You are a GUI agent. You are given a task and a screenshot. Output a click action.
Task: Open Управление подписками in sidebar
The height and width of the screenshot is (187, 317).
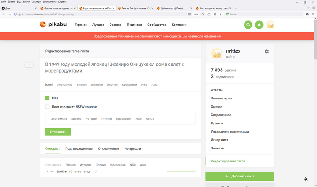[x=230, y=132]
